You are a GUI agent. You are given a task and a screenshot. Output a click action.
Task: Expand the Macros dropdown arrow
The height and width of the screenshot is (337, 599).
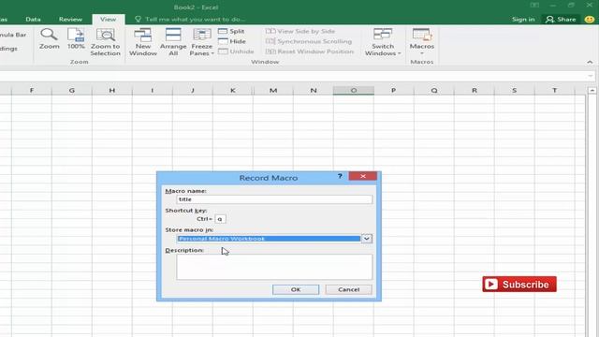422,53
